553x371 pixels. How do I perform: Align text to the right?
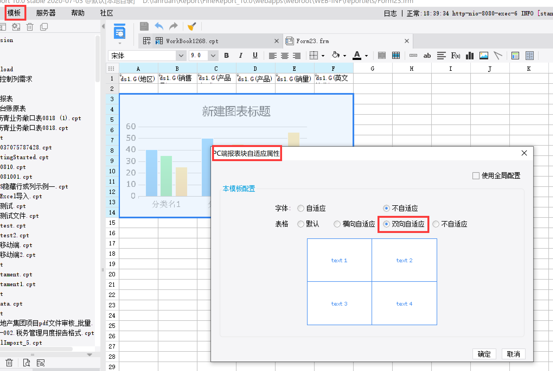(296, 56)
